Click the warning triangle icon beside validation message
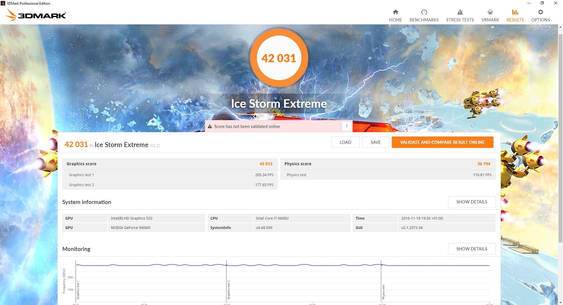 pos(210,127)
